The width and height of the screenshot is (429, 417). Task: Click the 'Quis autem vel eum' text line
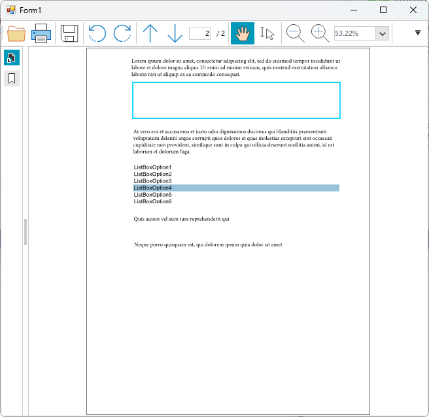[x=181, y=219]
